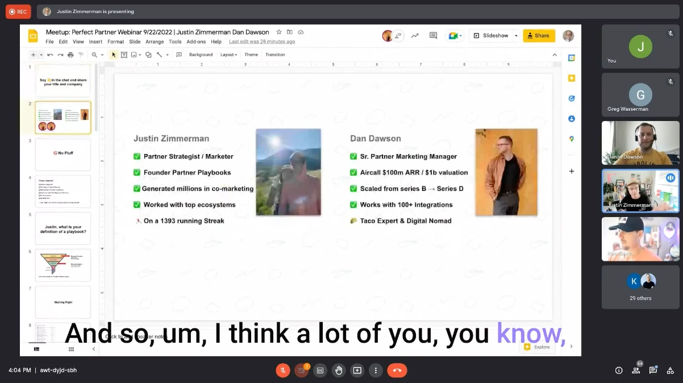Open the comment history icon
Viewport: 683px width, 383px height.
click(433, 36)
